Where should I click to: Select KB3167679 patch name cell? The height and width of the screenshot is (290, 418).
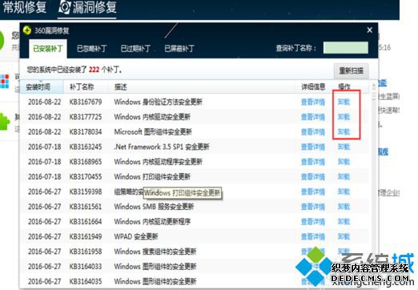click(x=86, y=102)
